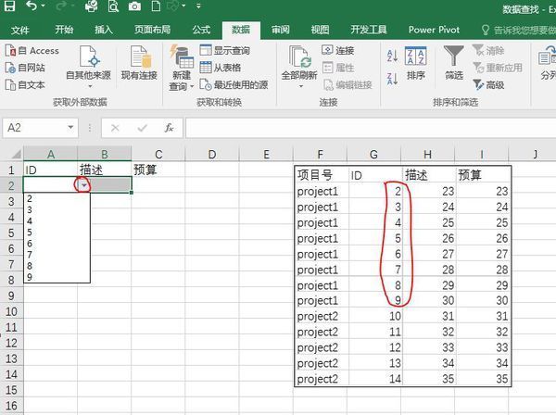556x415 pixels.
Task: Choose 7 from the dropdown list
Action: coord(57,255)
